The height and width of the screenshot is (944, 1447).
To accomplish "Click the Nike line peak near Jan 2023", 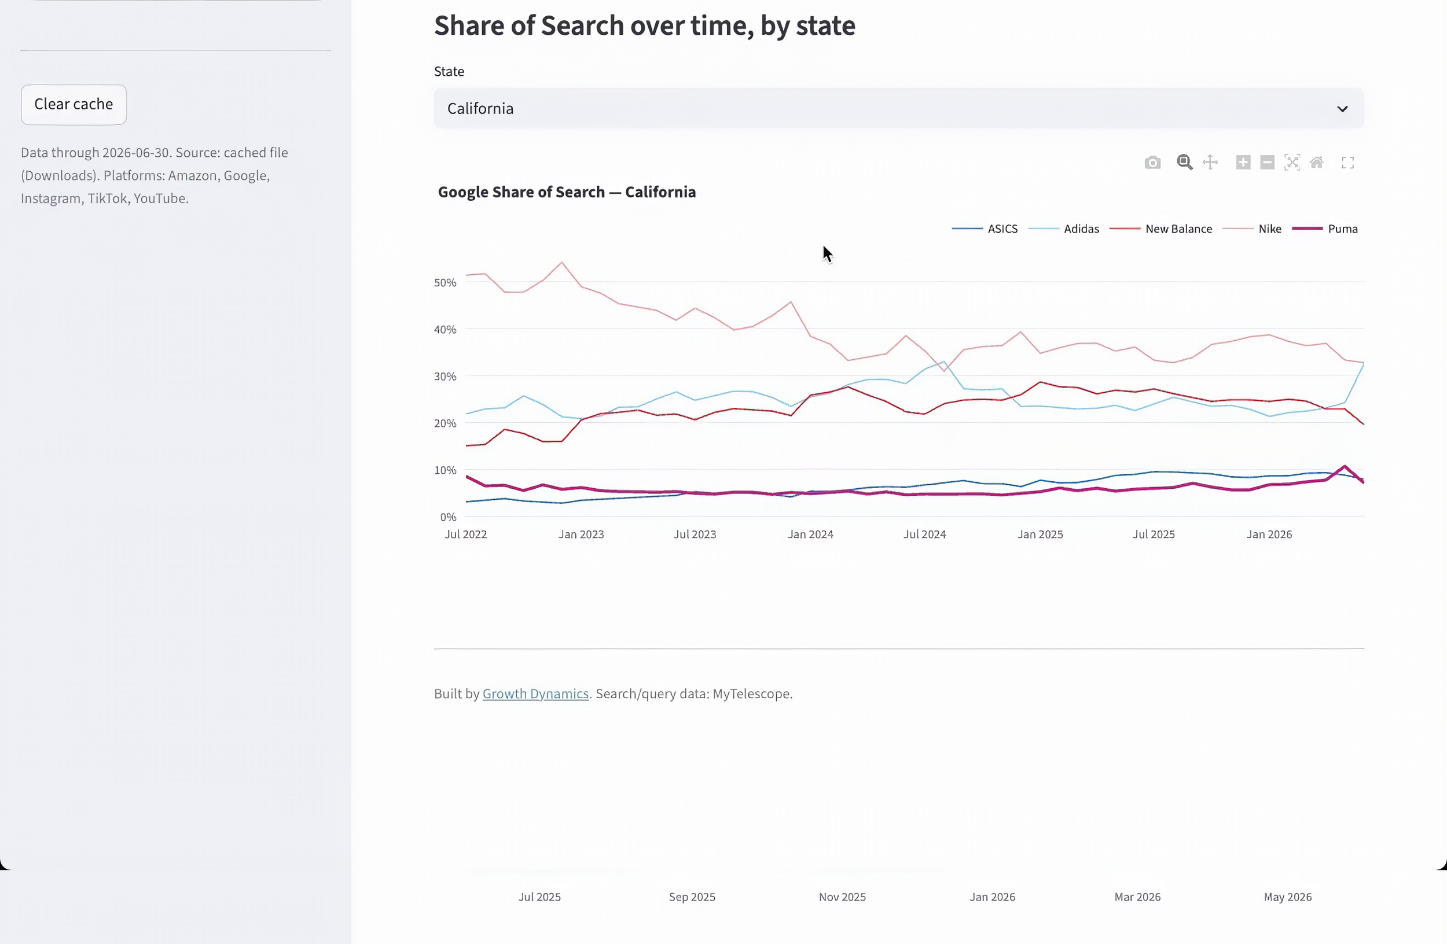I will click(562, 263).
